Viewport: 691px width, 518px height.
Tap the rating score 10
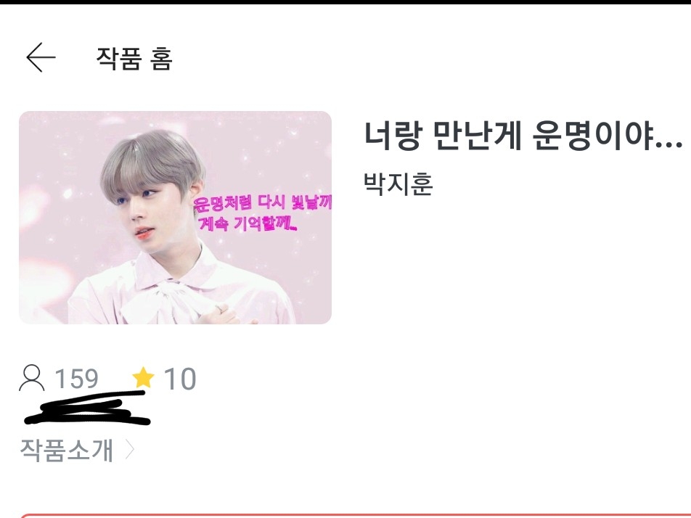pos(180,379)
